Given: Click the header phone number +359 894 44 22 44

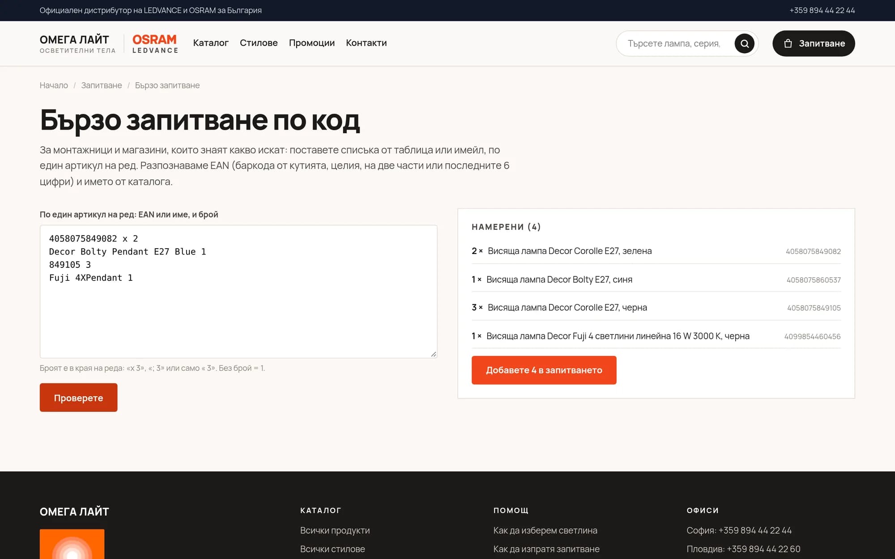Looking at the screenshot, I should [x=822, y=10].
